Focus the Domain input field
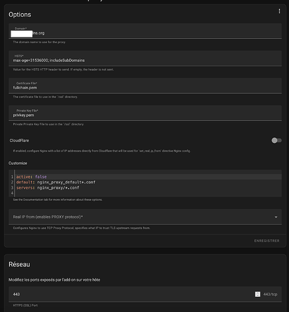The width and height of the screenshot is (289, 312). [145, 31]
